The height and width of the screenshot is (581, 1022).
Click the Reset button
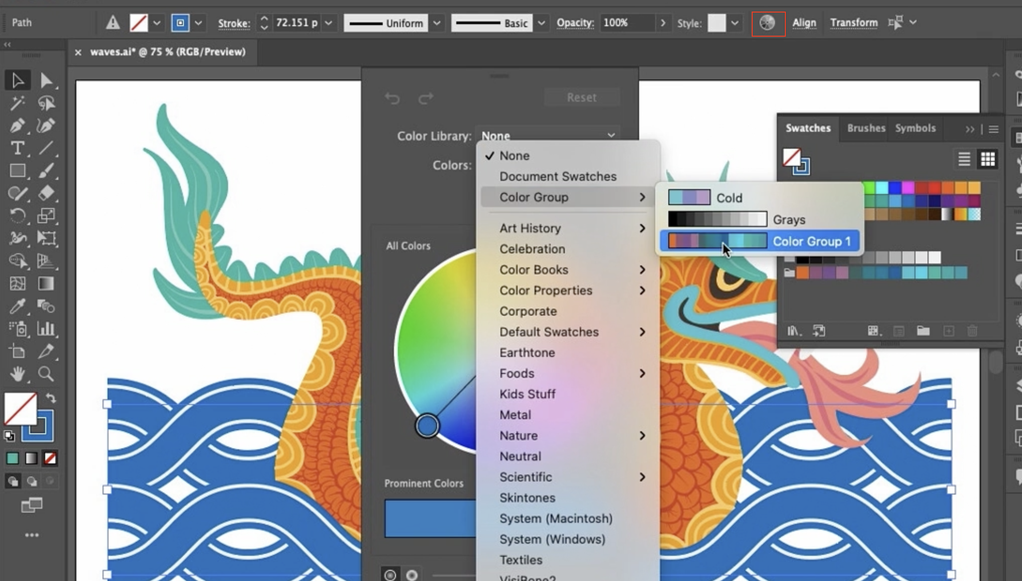pos(581,98)
